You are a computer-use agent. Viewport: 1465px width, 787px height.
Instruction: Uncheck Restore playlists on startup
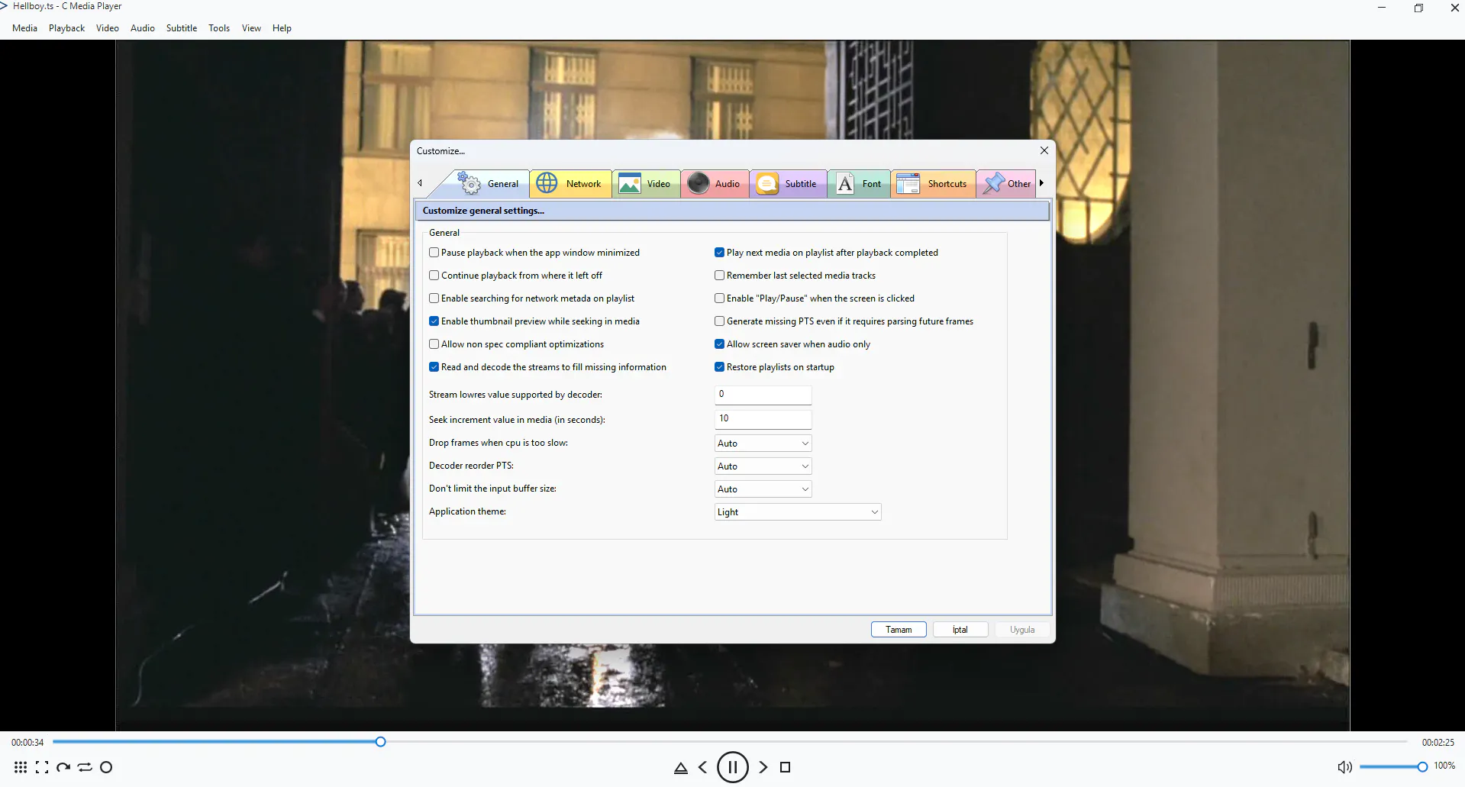click(x=719, y=367)
